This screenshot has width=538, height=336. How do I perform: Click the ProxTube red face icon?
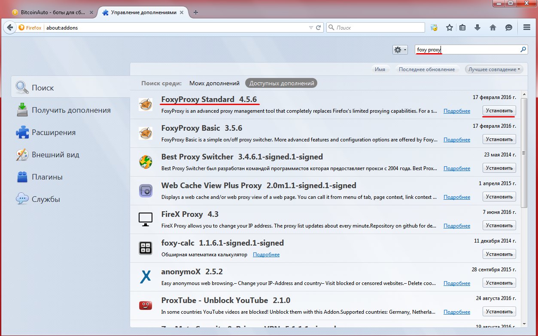146,306
